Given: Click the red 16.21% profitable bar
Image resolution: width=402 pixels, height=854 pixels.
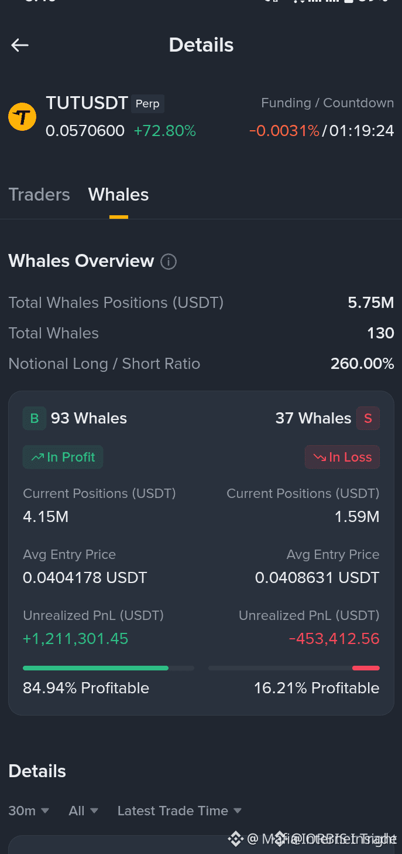Looking at the screenshot, I should pyautogui.click(x=366, y=668).
